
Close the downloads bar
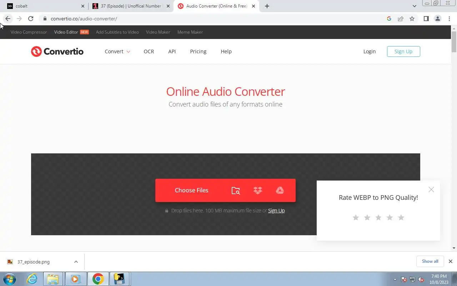451,261
